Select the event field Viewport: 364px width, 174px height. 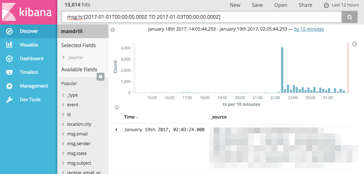(73, 105)
